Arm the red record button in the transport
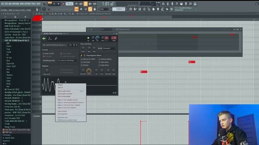 [x=63, y=4]
